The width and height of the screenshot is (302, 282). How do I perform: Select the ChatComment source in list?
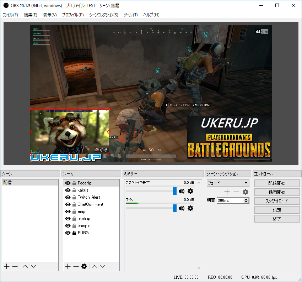pyautogui.click(x=90, y=204)
